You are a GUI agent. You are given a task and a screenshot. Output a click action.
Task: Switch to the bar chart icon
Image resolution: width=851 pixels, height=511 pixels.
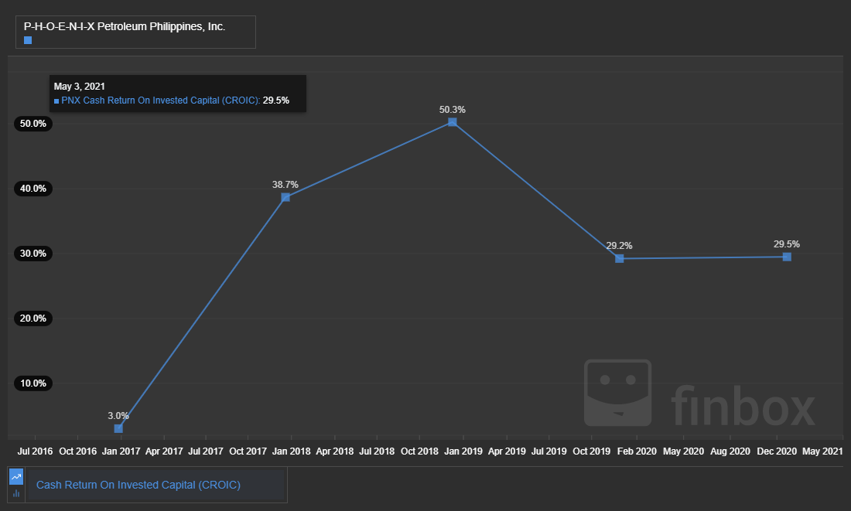tap(16, 493)
